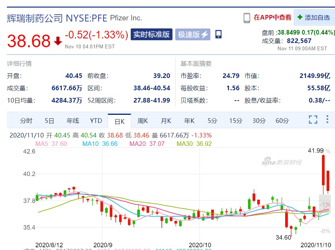The height and width of the screenshot is (250, 335).
Task: Click the x-axis date label 2020/8/12
Action: [x=49, y=245]
